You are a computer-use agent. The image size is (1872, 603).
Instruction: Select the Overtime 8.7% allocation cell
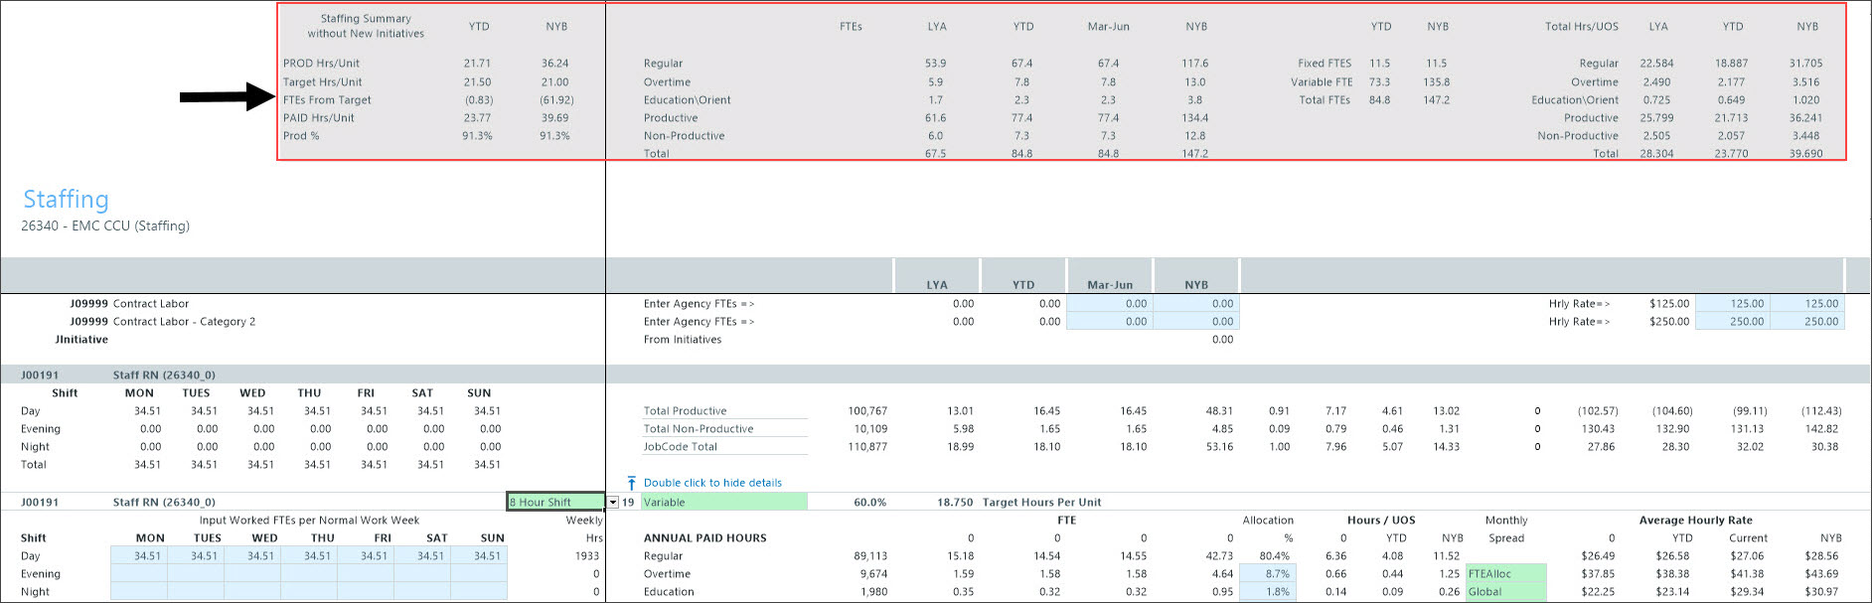click(1266, 574)
